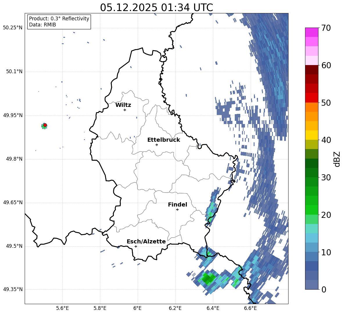This screenshot has width=344, height=314.
Task: Click the 6.2°E longitude label
Action: tap(175, 308)
